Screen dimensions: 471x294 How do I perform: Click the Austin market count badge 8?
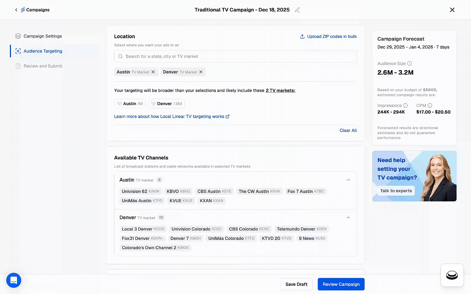(x=159, y=180)
